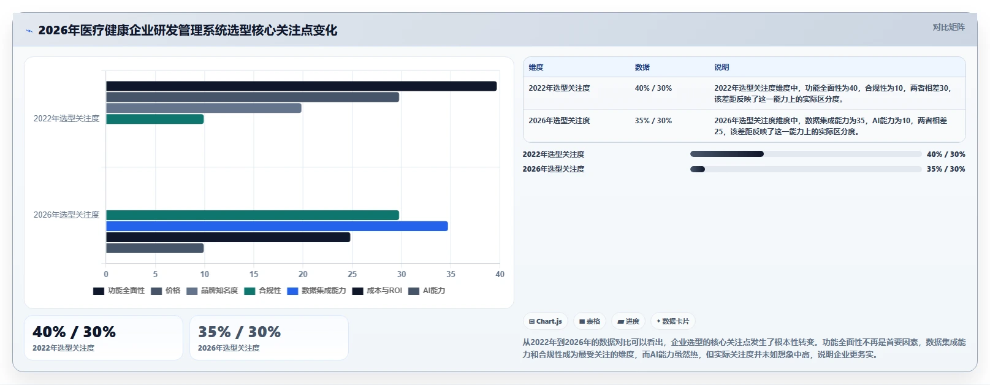Click the summary paragraph below the chips
Screen dimensions: 990x385
(744, 348)
